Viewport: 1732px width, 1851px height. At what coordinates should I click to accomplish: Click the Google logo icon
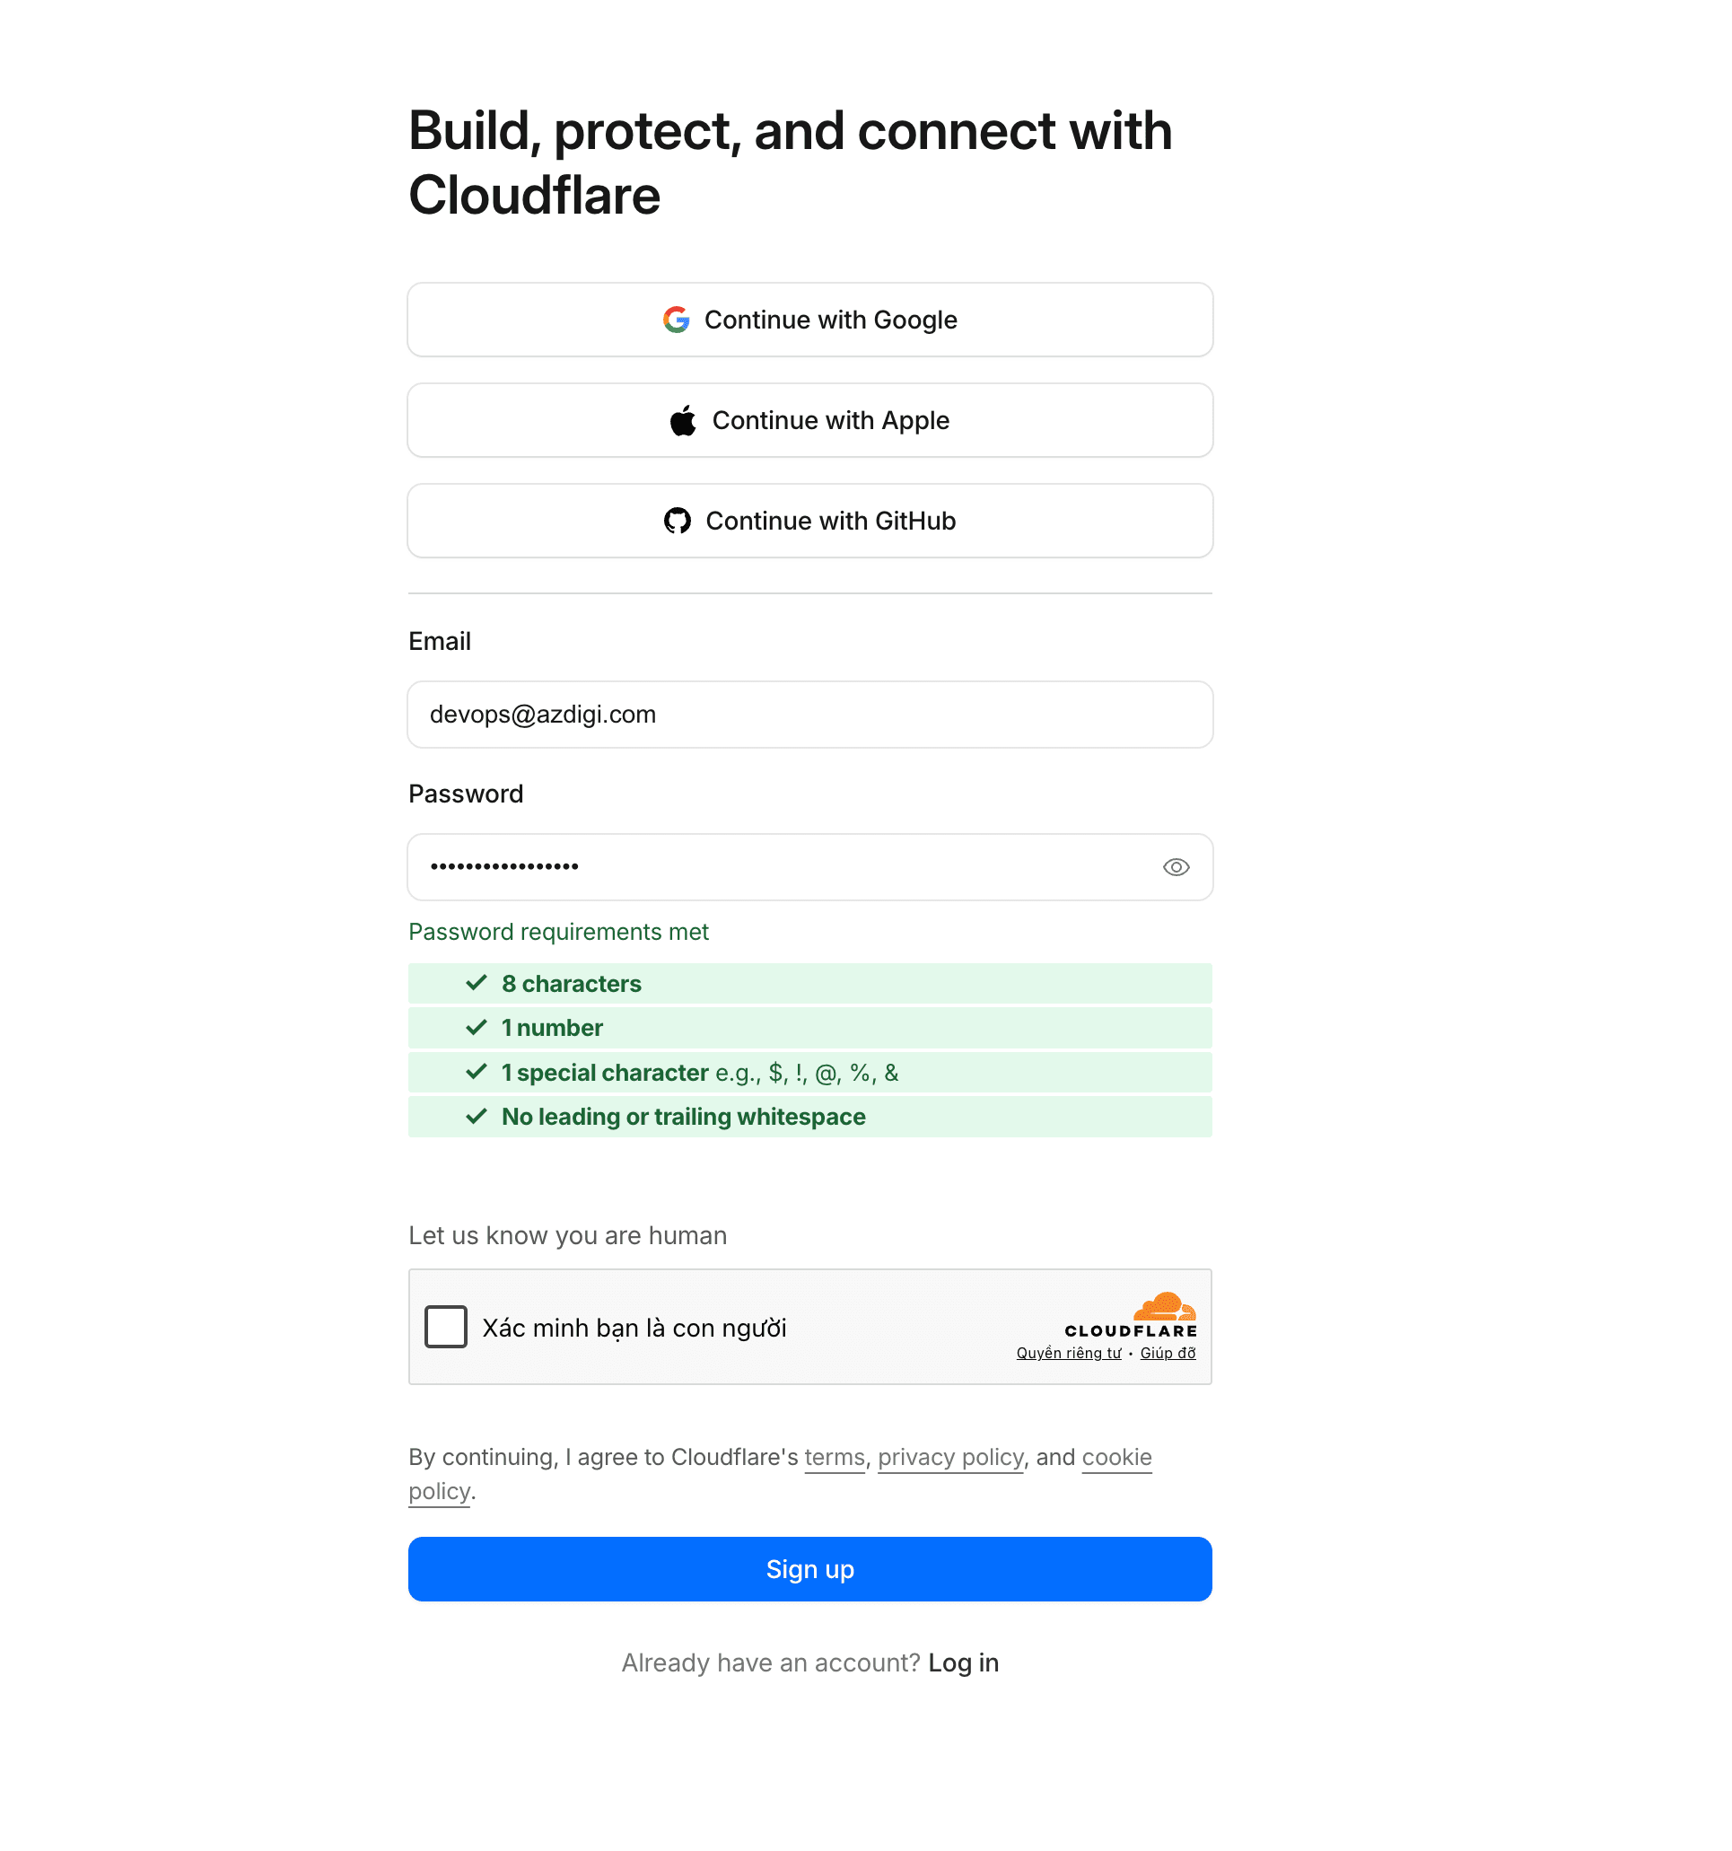click(x=678, y=320)
